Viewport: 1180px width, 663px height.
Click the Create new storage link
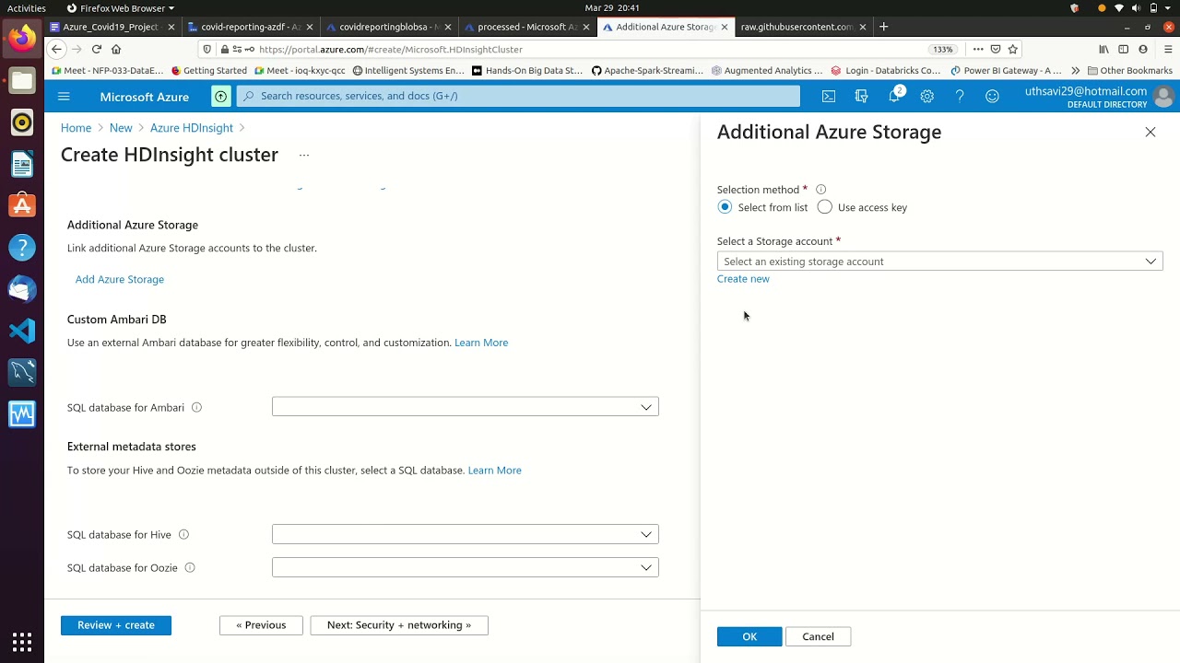pos(743,279)
